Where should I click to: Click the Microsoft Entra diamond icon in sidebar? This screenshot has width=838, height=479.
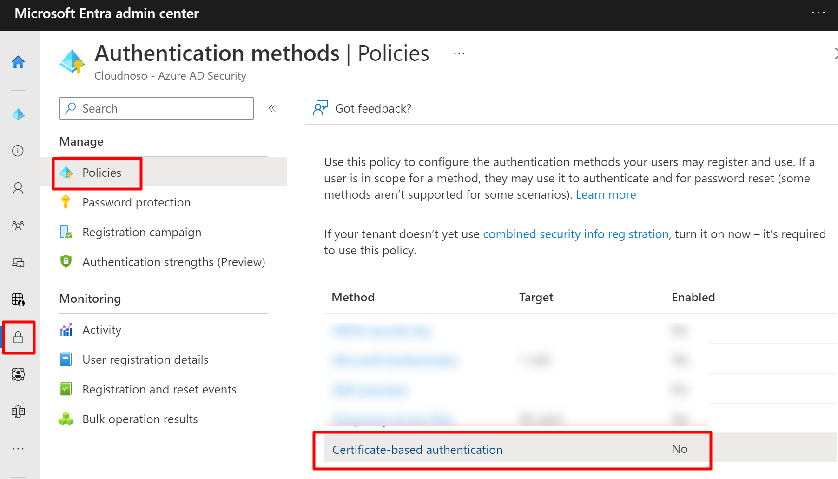(18, 114)
